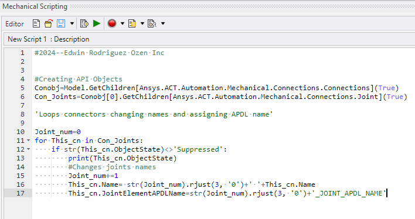Click the This_cn.Name= assignment line 16
Viewport: 415px width, 219px height.
(192, 184)
